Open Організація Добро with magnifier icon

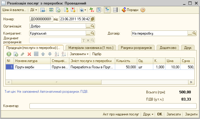pos(93,26)
